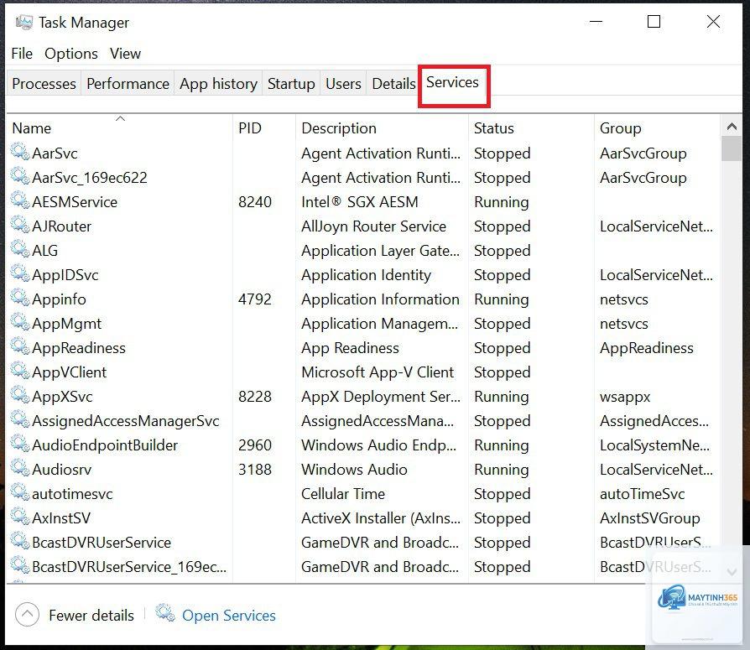
Task: Click the AudioEndpointBuilder gear icon
Action: (x=20, y=445)
